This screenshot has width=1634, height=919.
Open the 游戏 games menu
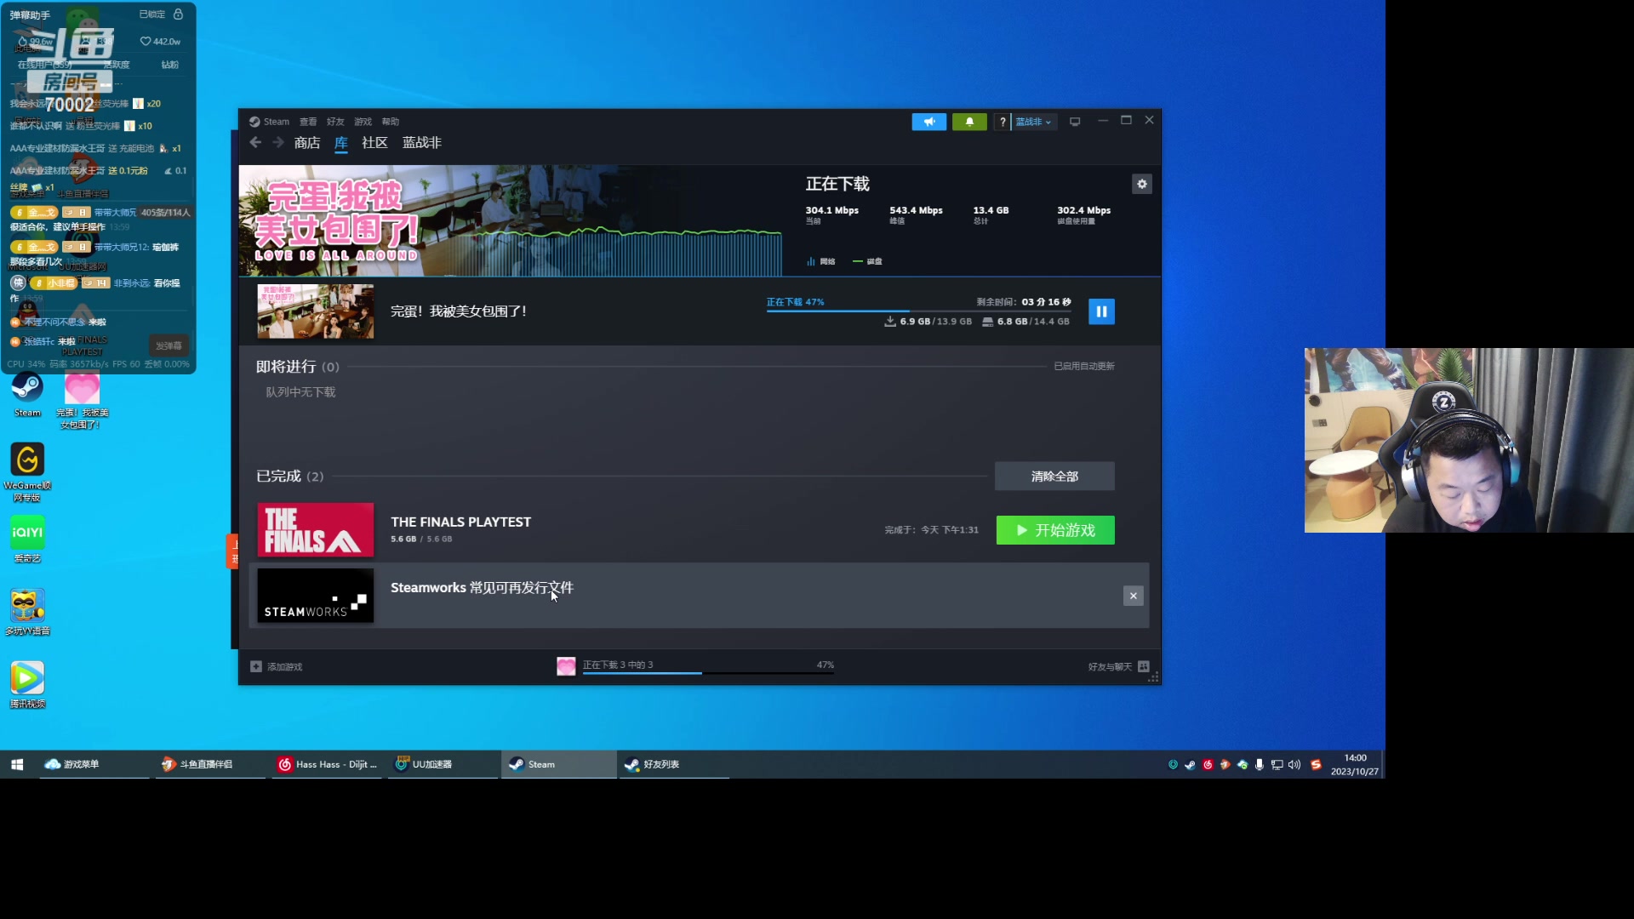click(363, 122)
